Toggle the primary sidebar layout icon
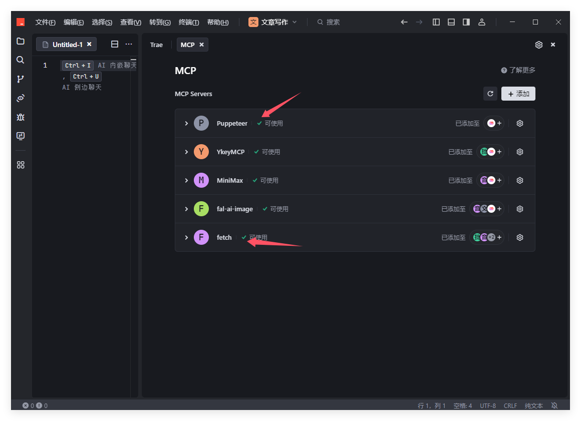581x421 pixels. (436, 22)
